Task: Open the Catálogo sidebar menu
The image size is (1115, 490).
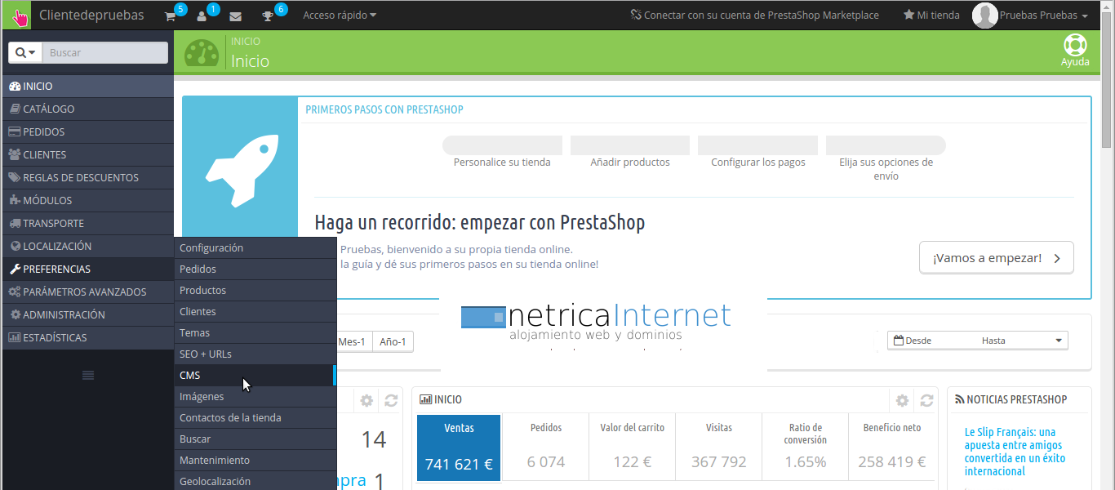Action: [49, 109]
